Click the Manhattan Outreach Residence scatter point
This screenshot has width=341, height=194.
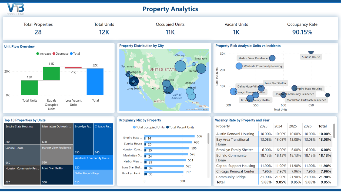pyautogui.click(x=283, y=95)
